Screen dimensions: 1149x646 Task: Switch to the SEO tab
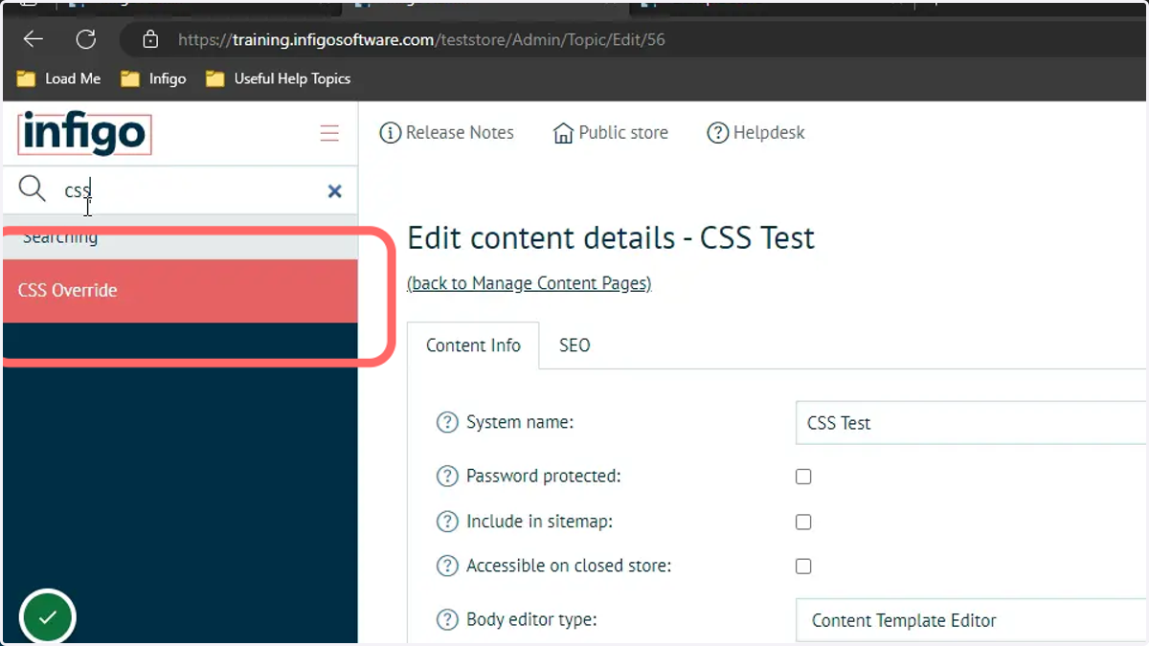coord(574,345)
